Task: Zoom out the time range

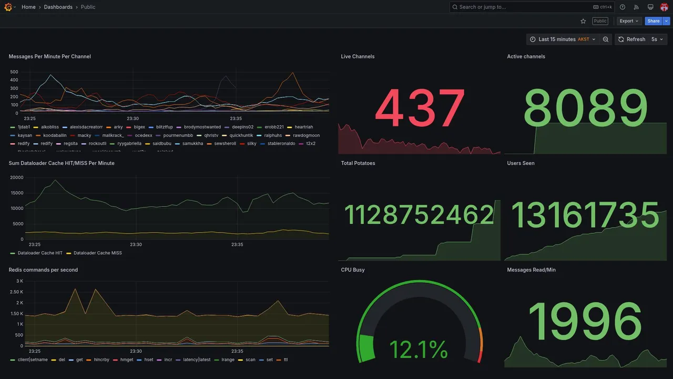Action: coord(606,39)
